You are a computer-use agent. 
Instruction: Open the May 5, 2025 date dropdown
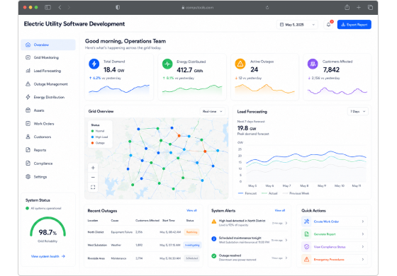[297, 25]
